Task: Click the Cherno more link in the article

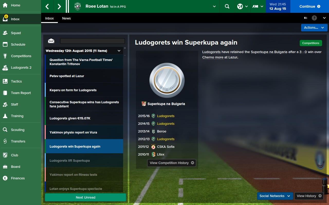Action: click(x=213, y=57)
